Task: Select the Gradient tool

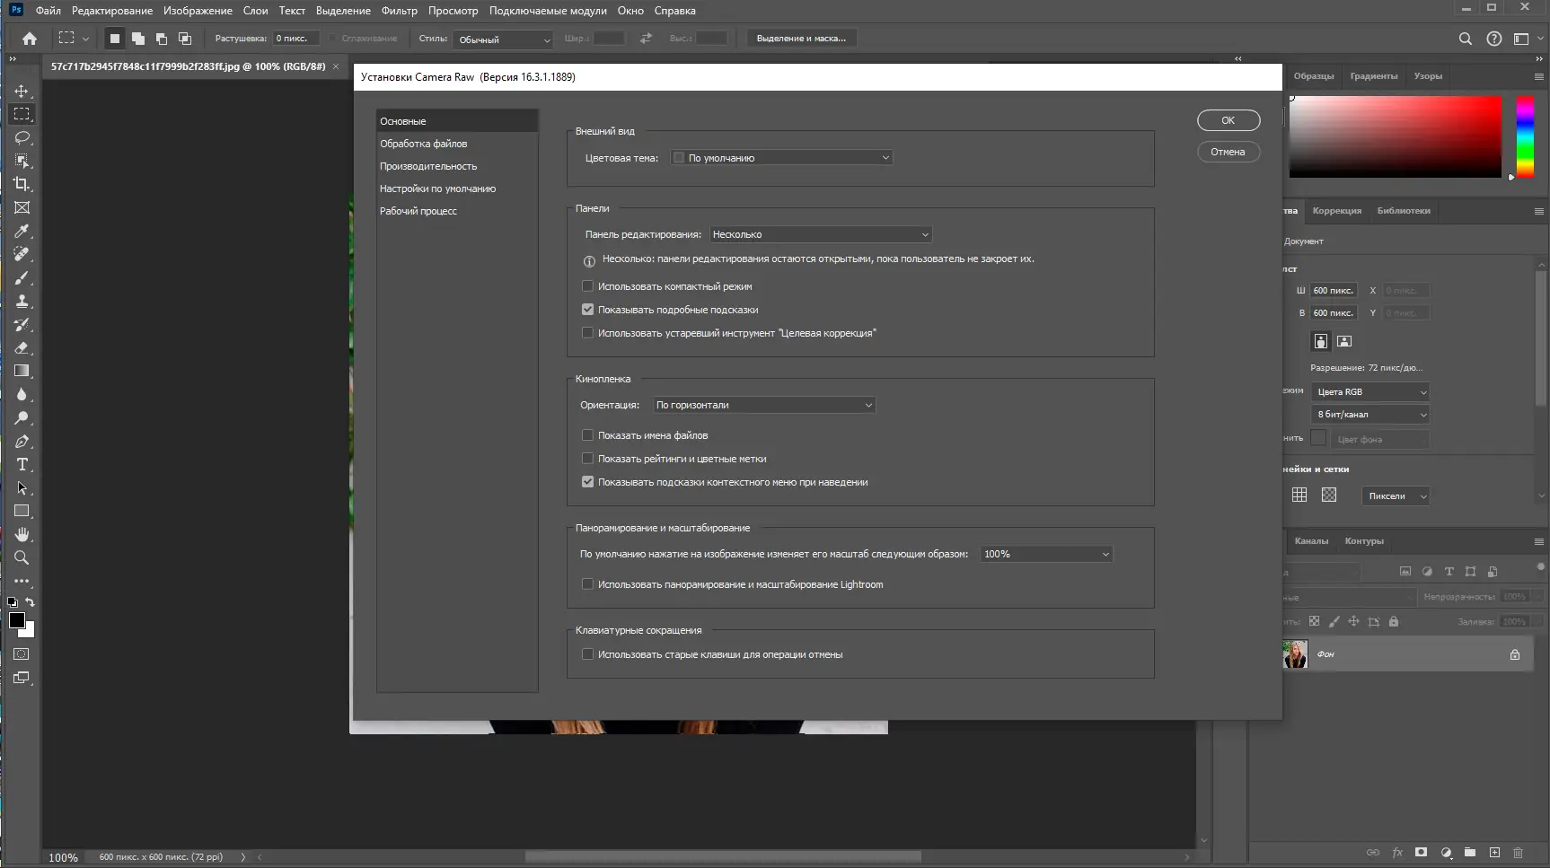Action: (x=22, y=371)
